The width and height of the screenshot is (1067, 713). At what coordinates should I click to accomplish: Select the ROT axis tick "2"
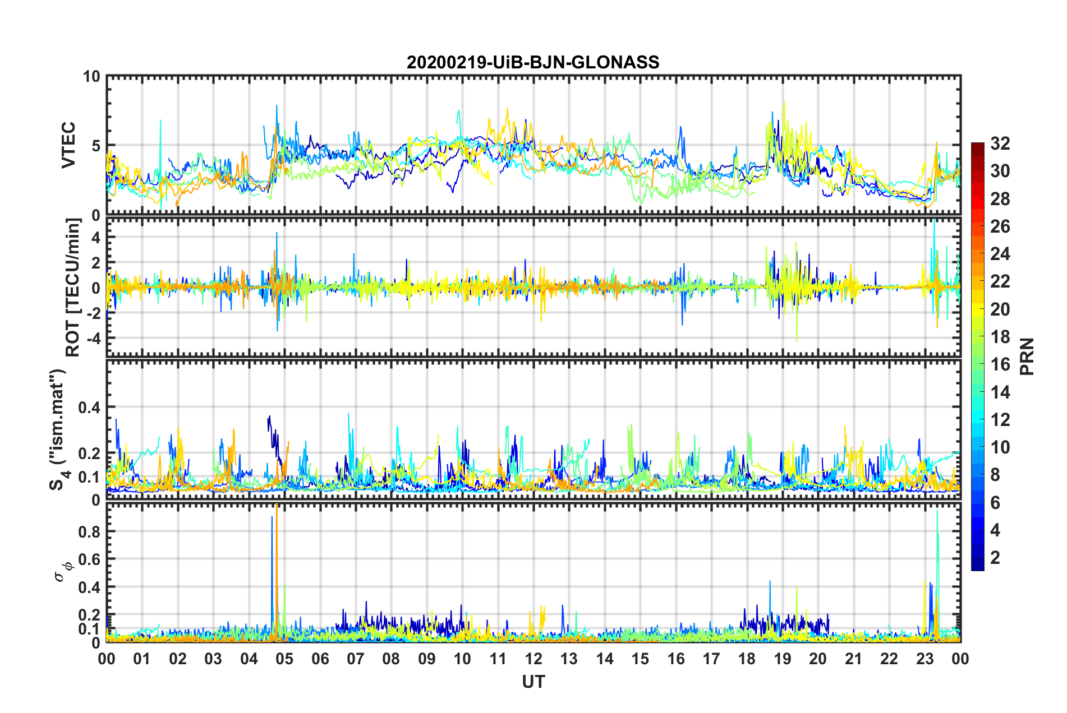click(x=96, y=262)
